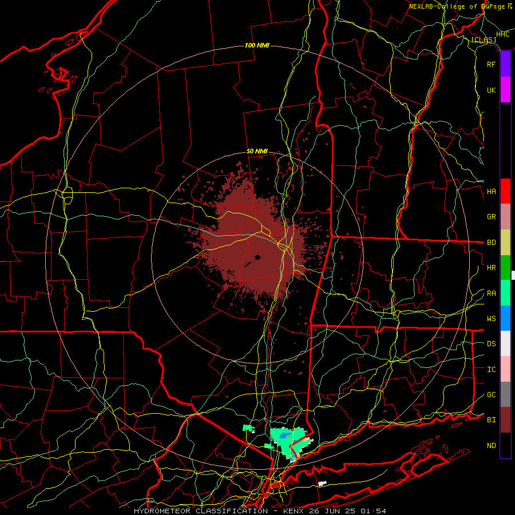This screenshot has width=515, height=515.
Task: Click the small green echo west of main rain cluster
Action: pos(249,428)
